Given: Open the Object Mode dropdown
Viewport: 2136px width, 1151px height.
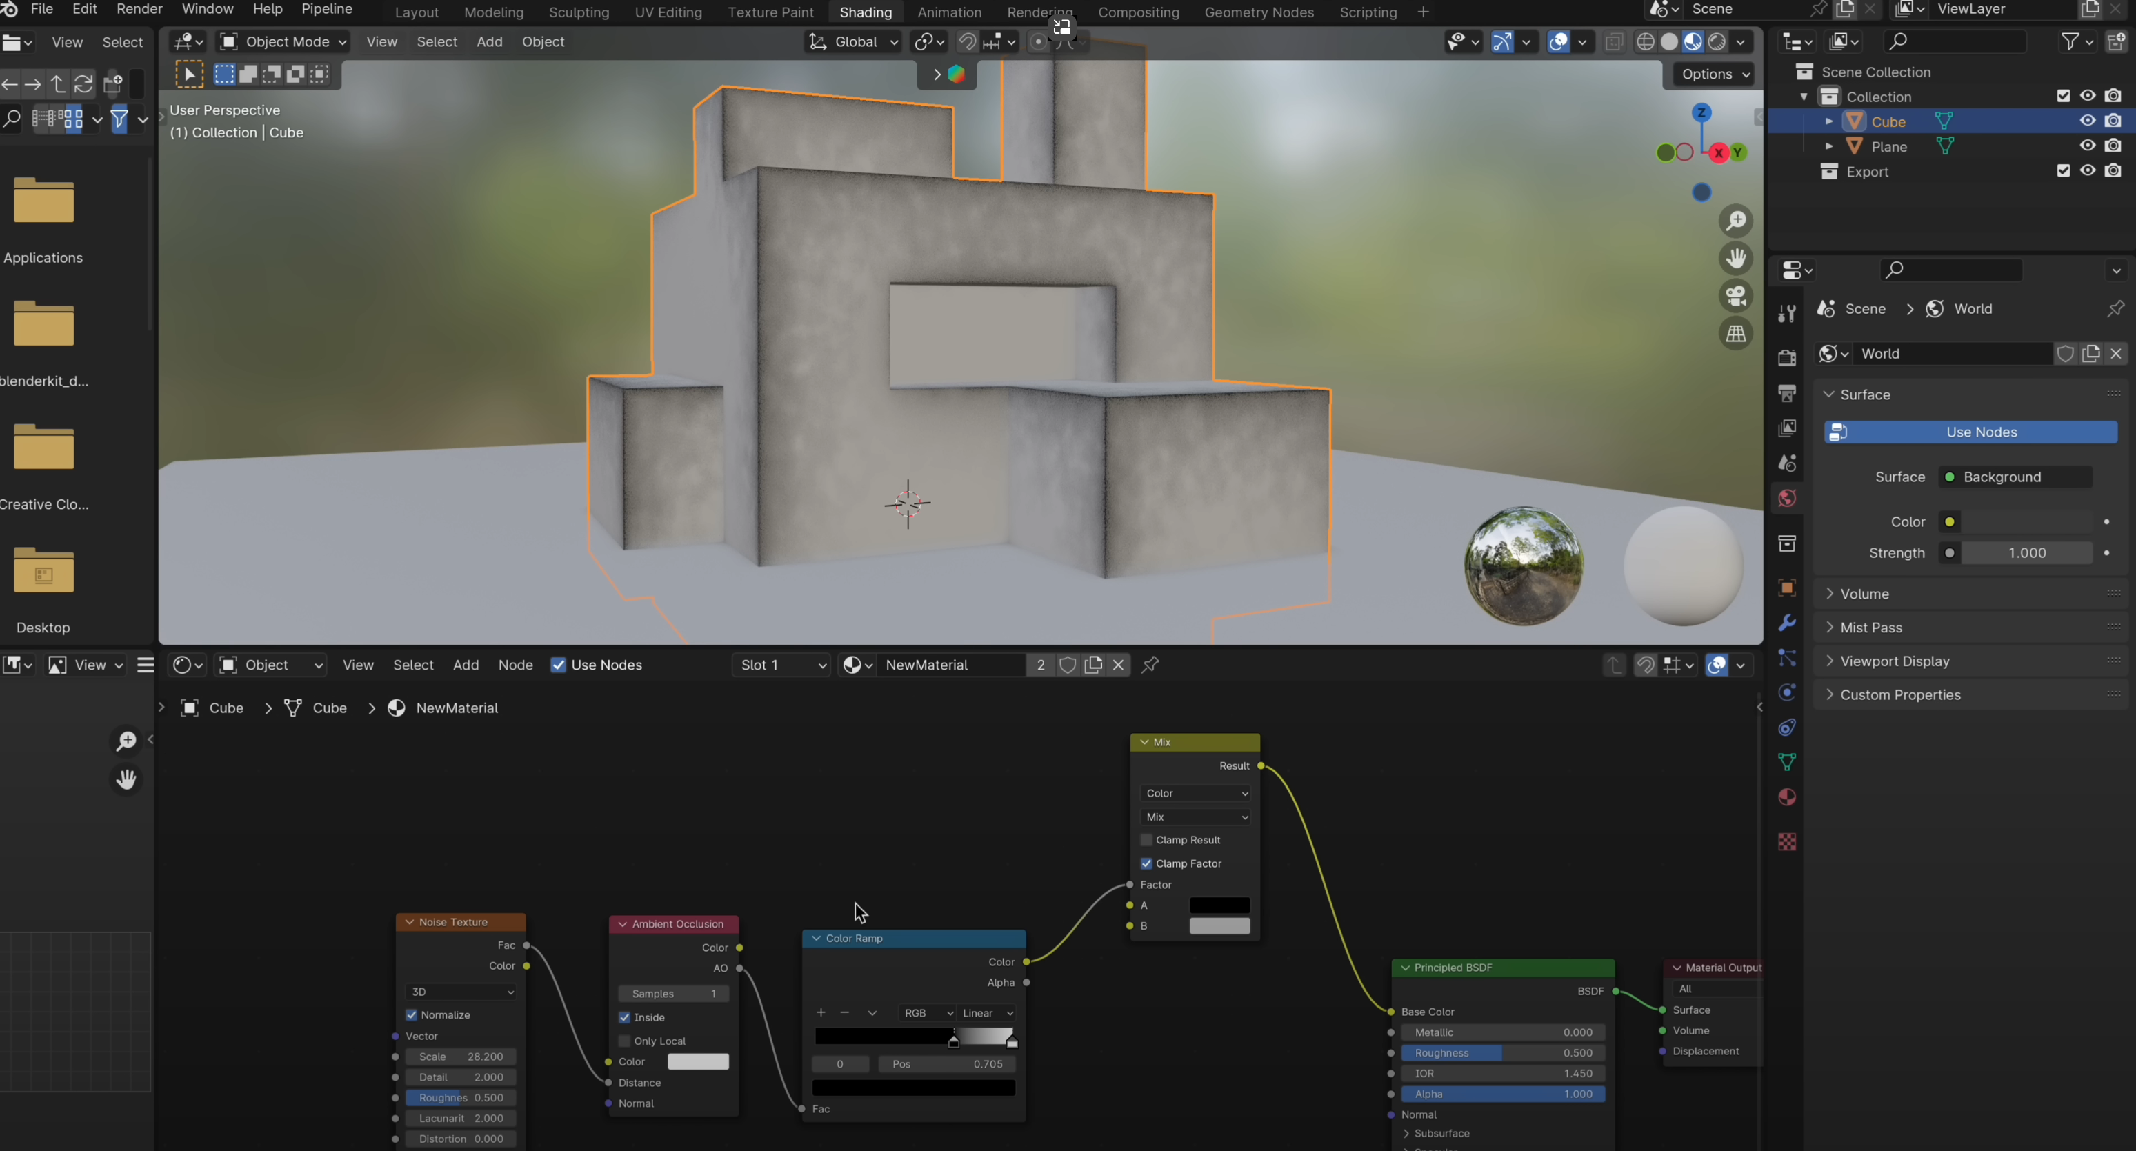Looking at the screenshot, I should tap(283, 41).
